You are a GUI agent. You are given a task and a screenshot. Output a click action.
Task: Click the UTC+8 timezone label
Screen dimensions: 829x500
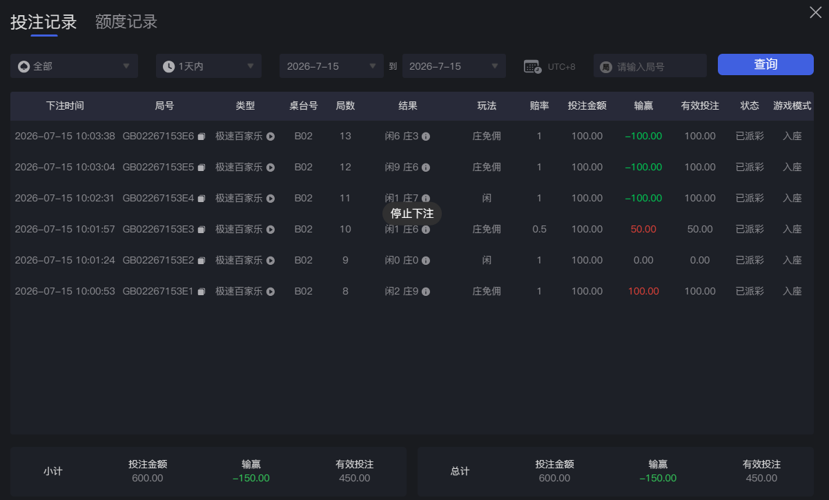tap(561, 67)
